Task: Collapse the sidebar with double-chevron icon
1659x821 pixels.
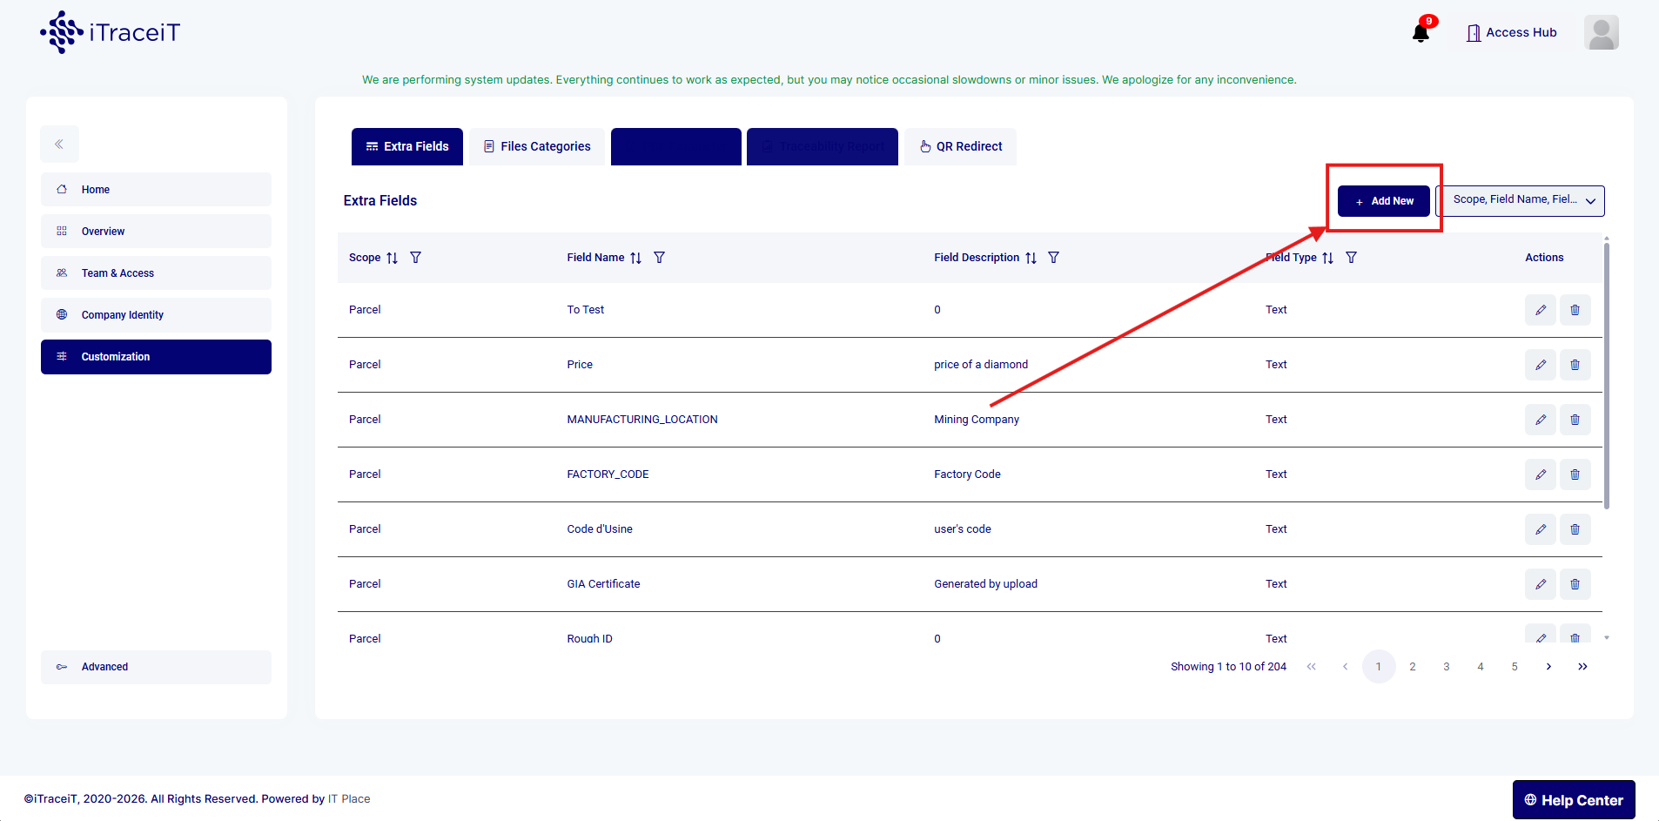Action: (59, 145)
